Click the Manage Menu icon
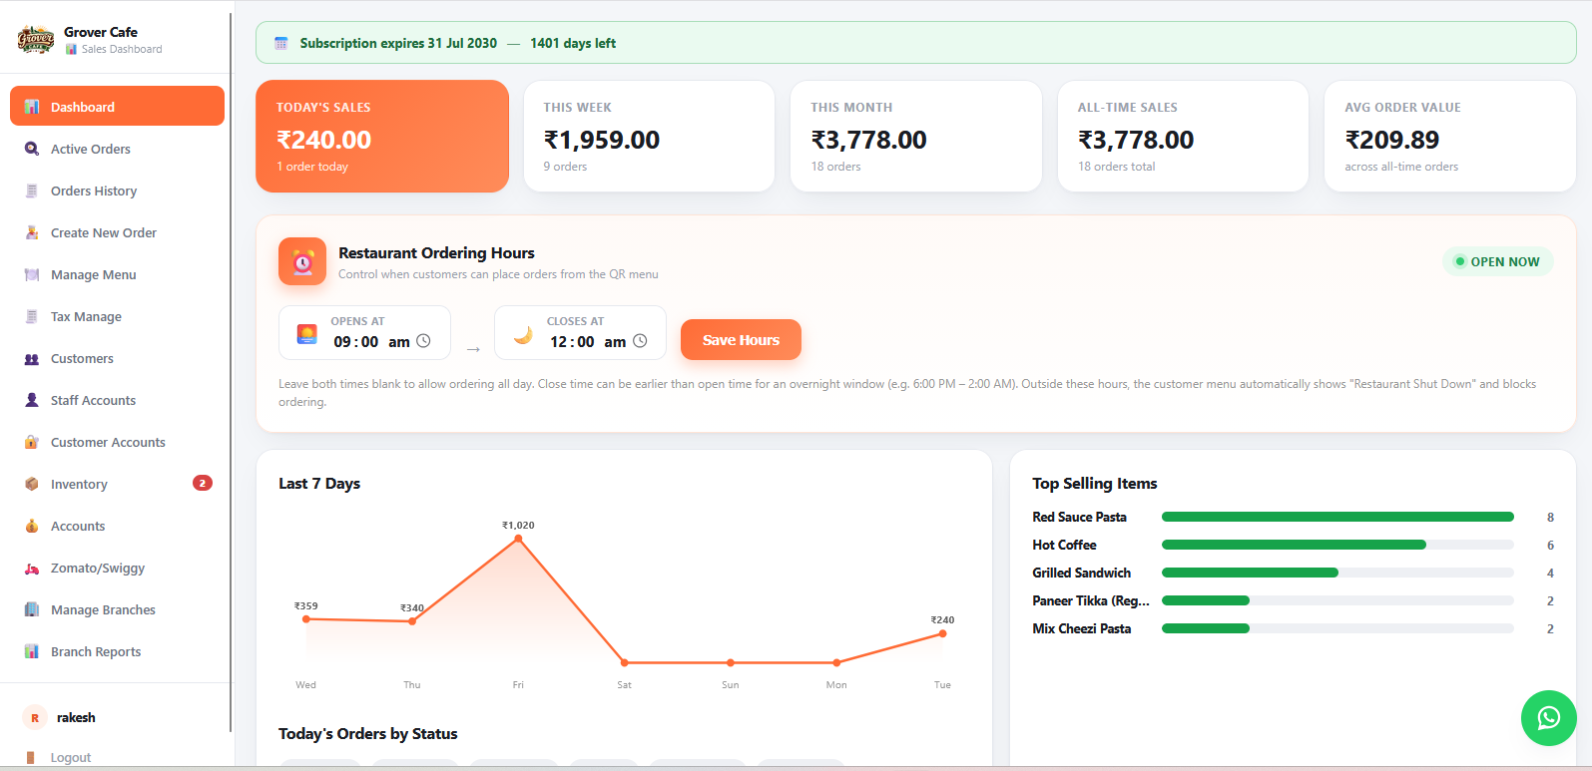Image resolution: width=1592 pixels, height=771 pixels. coord(32,274)
